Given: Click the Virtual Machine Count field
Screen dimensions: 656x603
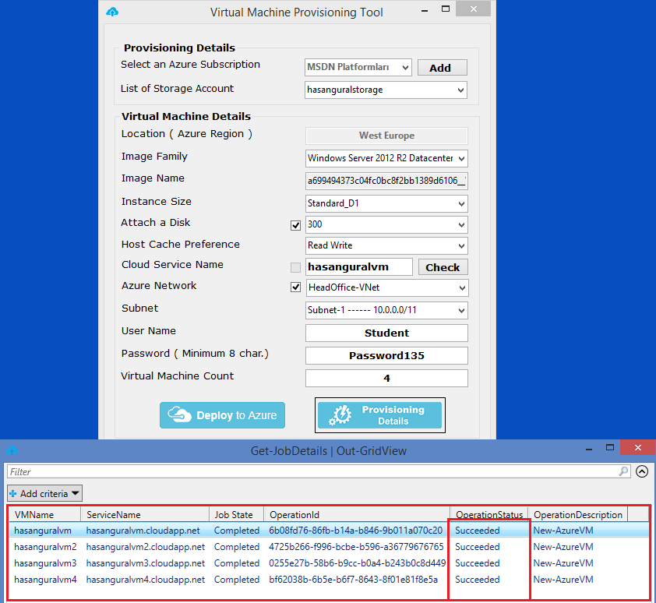Looking at the screenshot, I should (386, 379).
